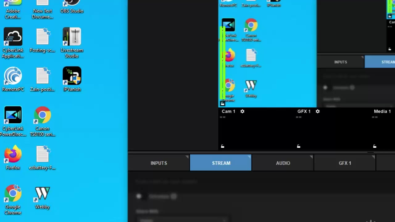The width and height of the screenshot is (395, 222).
Task: Select the GFX 1 source preview
Action: click(332, 129)
